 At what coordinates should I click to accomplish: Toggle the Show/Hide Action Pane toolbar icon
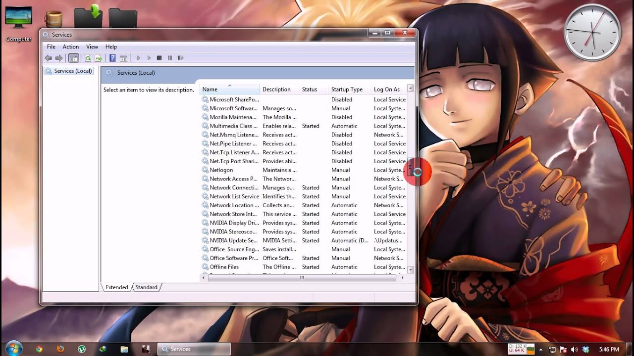[x=124, y=58]
